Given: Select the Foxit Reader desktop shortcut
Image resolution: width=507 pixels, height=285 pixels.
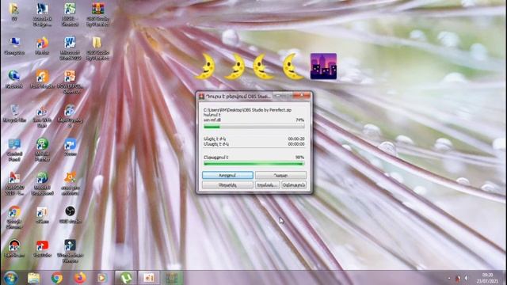Looking at the screenshot, I should click(42, 79).
